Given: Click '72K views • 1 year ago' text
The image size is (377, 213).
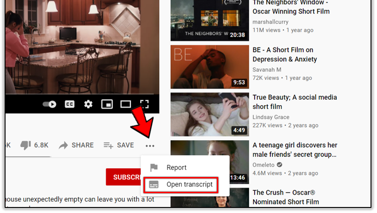Looking at the screenshot, I should (x=282, y=78).
